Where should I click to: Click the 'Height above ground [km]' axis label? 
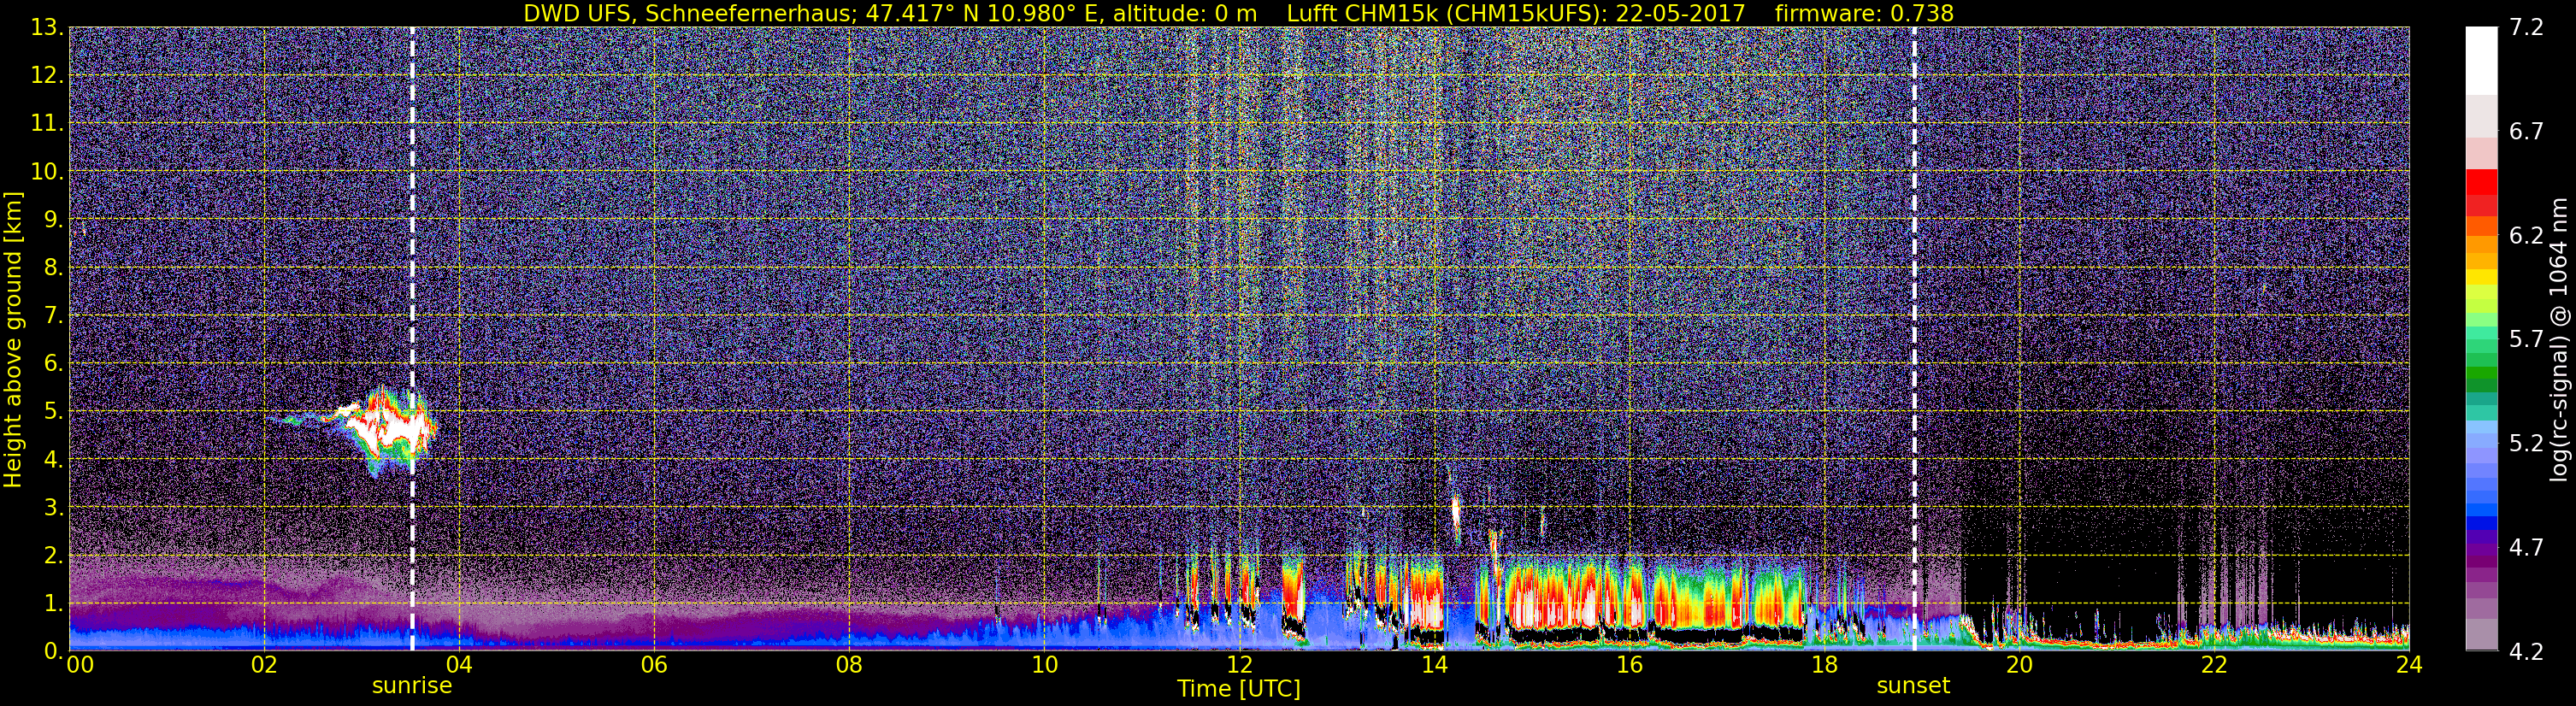click(13, 339)
